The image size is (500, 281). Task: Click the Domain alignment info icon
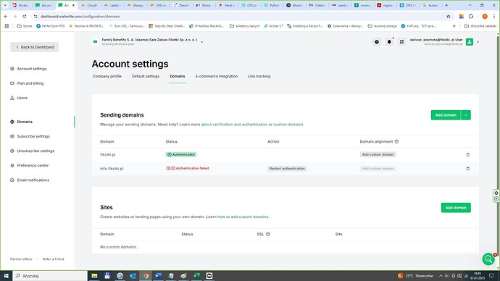click(396, 141)
